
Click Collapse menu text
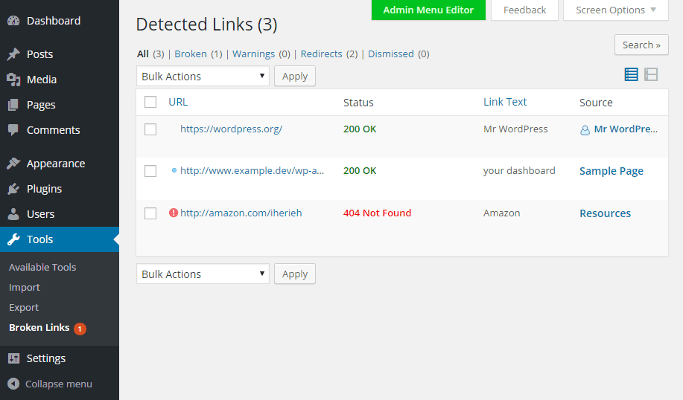tap(58, 384)
